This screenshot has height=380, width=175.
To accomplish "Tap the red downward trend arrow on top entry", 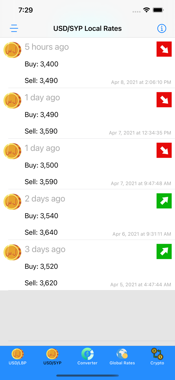I will point(164,49).
